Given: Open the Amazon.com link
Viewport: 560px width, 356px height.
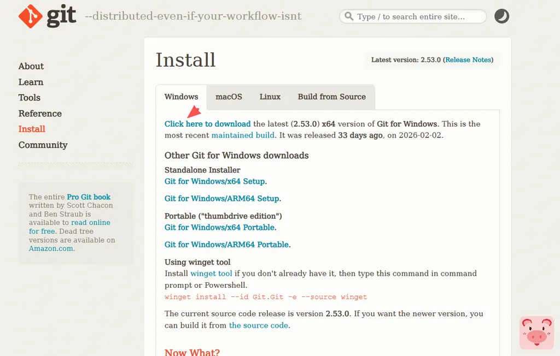Looking at the screenshot, I should click(x=51, y=248).
